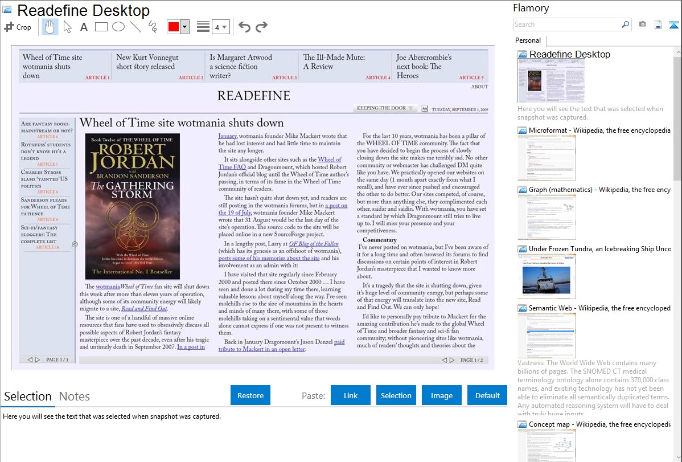The height and width of the screenshot is (462, 682).
Task: Open the Under Frozen Tundra snapshot thumbnail
Action: [547, 276]
